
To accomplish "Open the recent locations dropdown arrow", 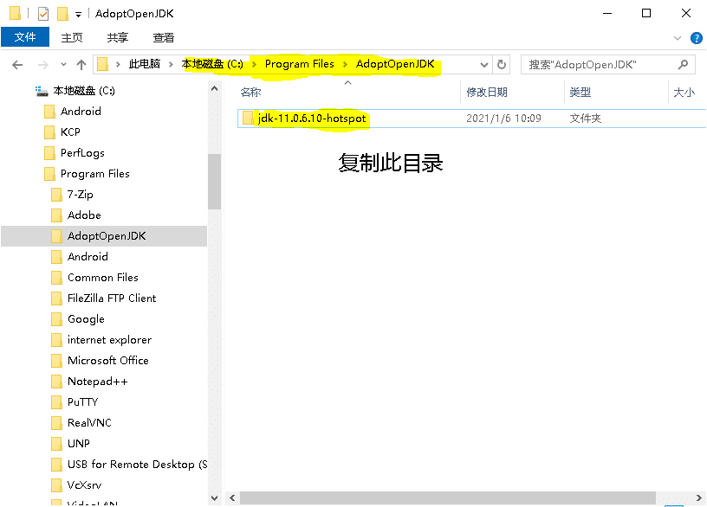I will (x=63, y=65).
